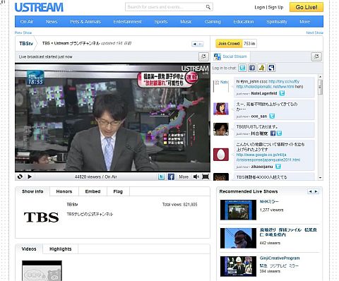
Task: Click the USTREAM logo
Action: (39, 7)
